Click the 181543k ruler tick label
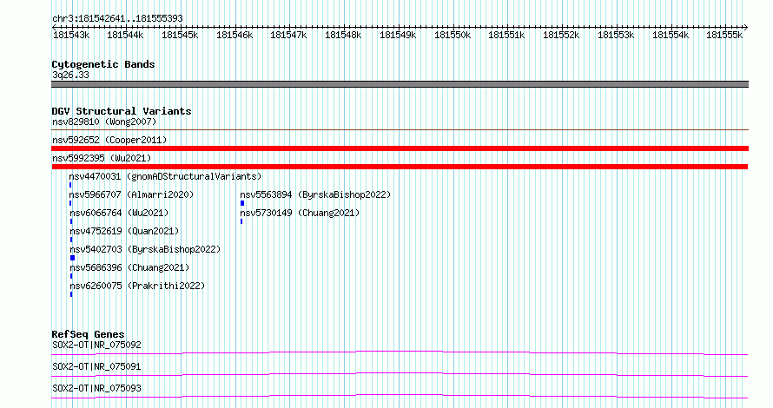 [71, 35]
